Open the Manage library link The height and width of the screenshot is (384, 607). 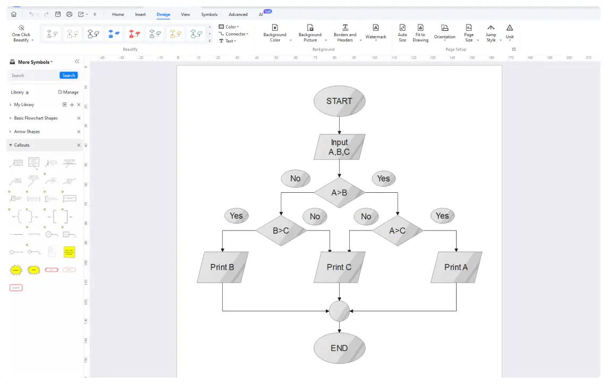[x=68, y=92]
